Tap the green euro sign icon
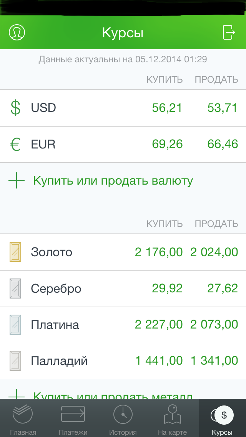This screenshot has width=246, height=437. point(15,145)
